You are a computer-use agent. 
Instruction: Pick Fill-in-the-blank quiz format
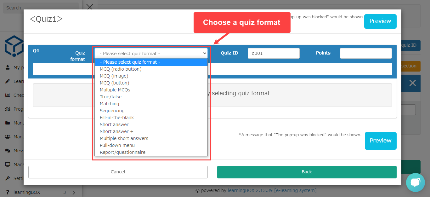tap(117, 118)
